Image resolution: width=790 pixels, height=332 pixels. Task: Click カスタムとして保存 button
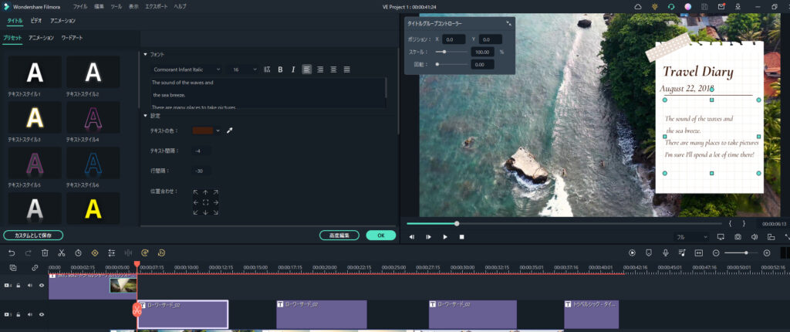coord(33,235)
